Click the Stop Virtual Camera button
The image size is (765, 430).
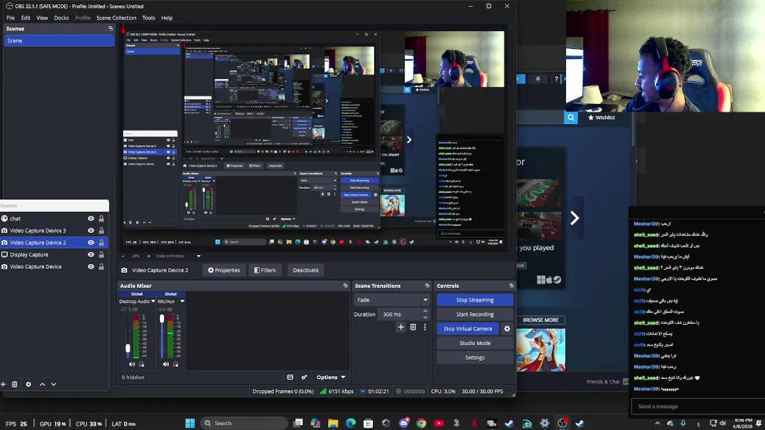[468, 328]
